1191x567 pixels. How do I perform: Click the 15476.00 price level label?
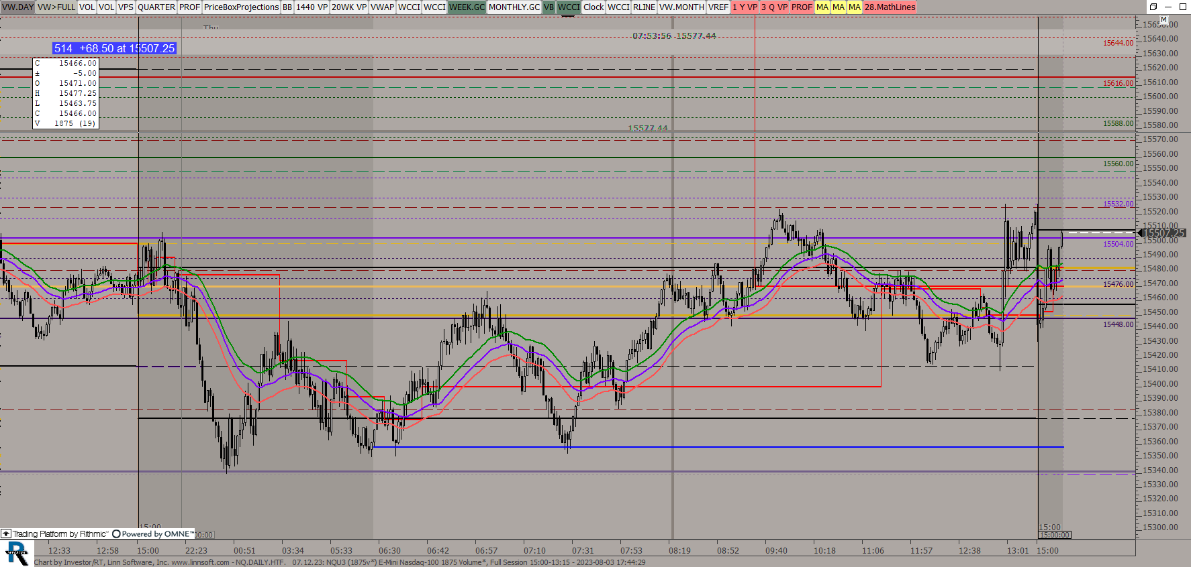pyautogui.click(x=1118, y=284)
